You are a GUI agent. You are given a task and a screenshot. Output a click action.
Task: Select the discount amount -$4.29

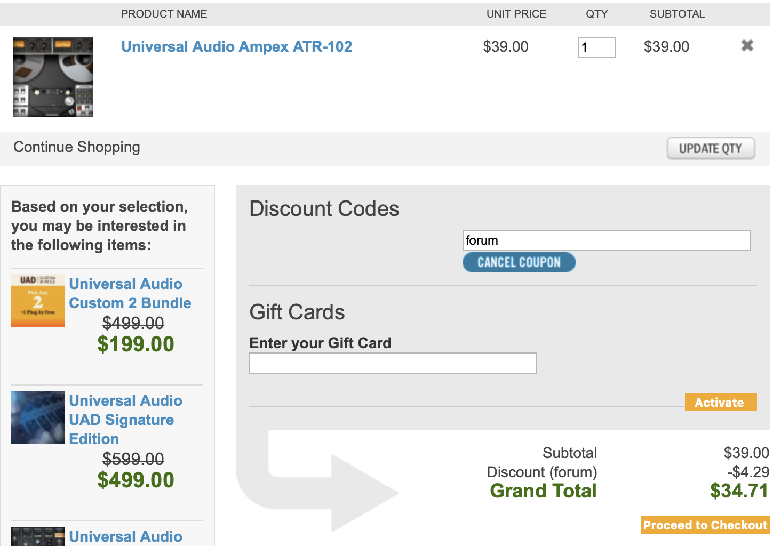click(x=748, y=472)
